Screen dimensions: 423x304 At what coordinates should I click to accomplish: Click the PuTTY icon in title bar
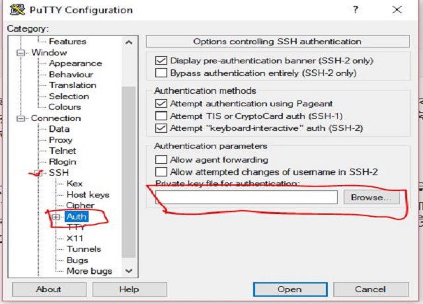click(17, 10)
